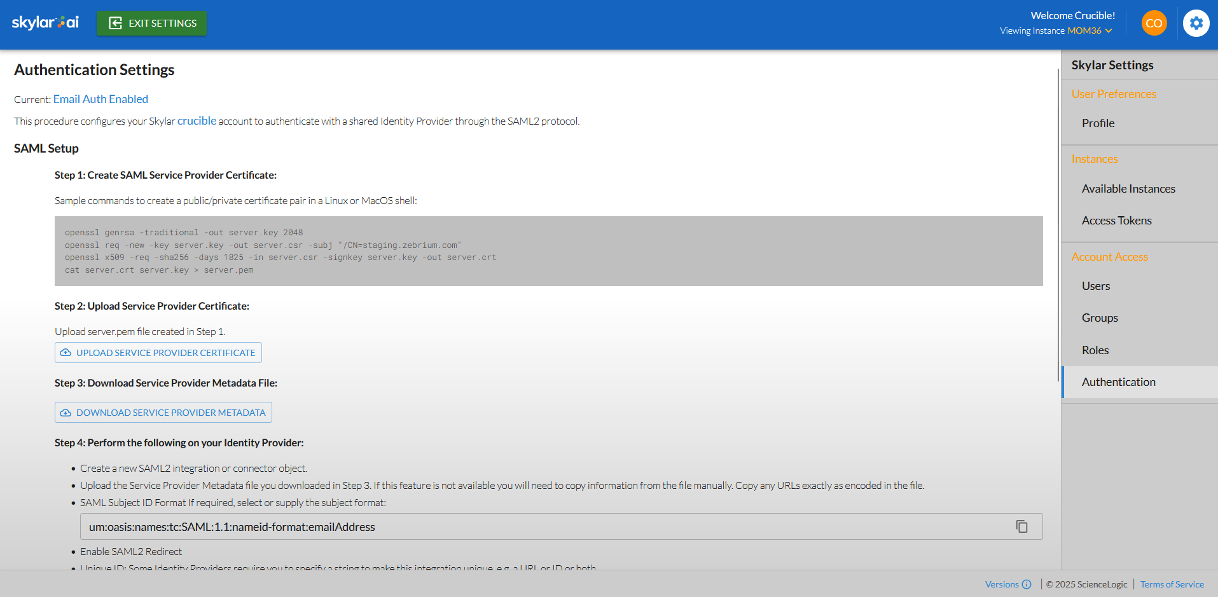Open Available Instances in sidebar

coord(1128,189)
